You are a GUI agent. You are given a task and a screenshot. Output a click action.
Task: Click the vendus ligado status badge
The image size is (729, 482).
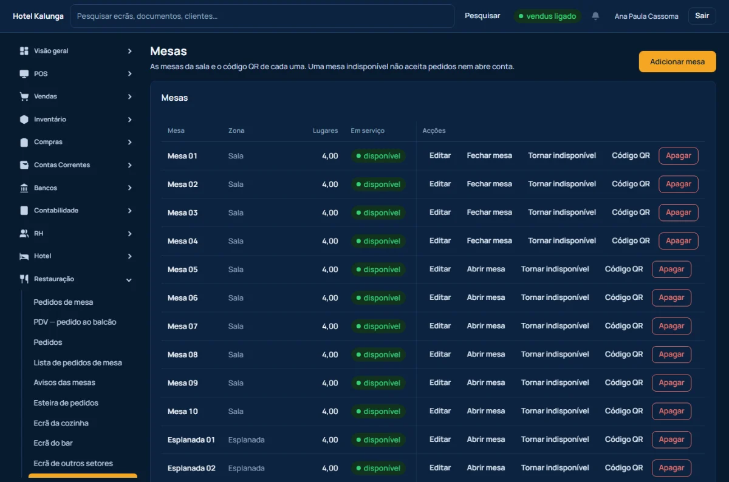pos(547,16)
